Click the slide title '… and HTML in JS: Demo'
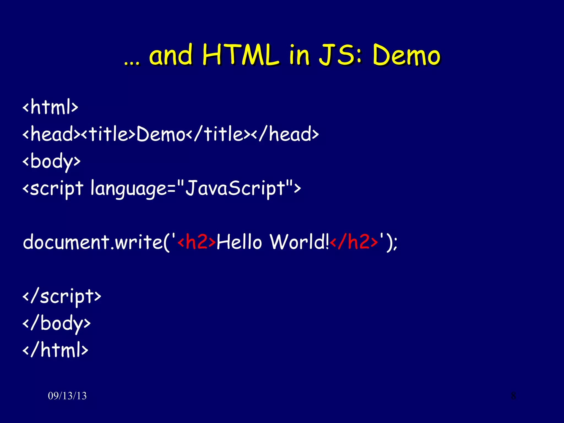Image resolution: width=564 pixels, height=423 pixels. tap(282, 55)
